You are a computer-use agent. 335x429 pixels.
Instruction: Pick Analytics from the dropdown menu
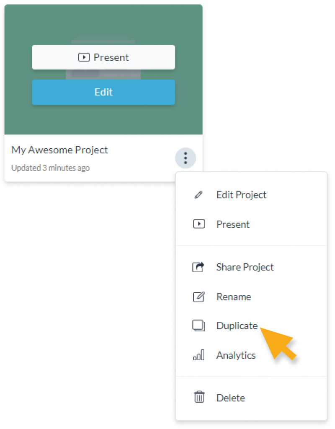pos(236,355)
